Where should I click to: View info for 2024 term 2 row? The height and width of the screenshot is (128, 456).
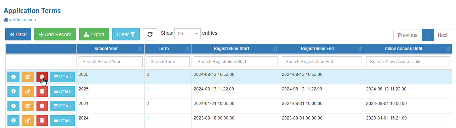pyautogui.click(x=13, y=106)
